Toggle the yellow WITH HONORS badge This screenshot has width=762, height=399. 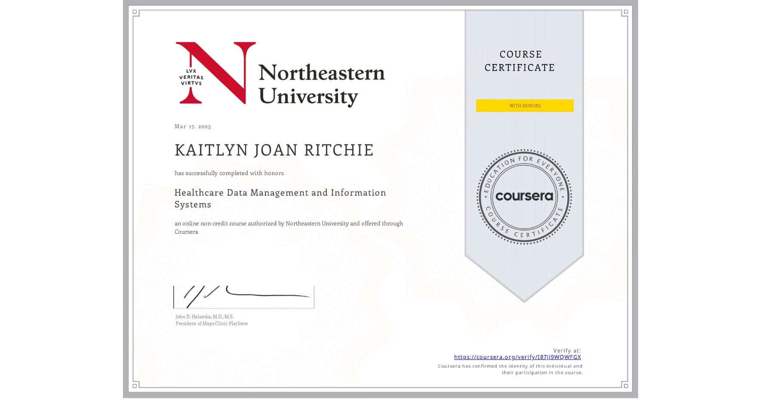524,105
